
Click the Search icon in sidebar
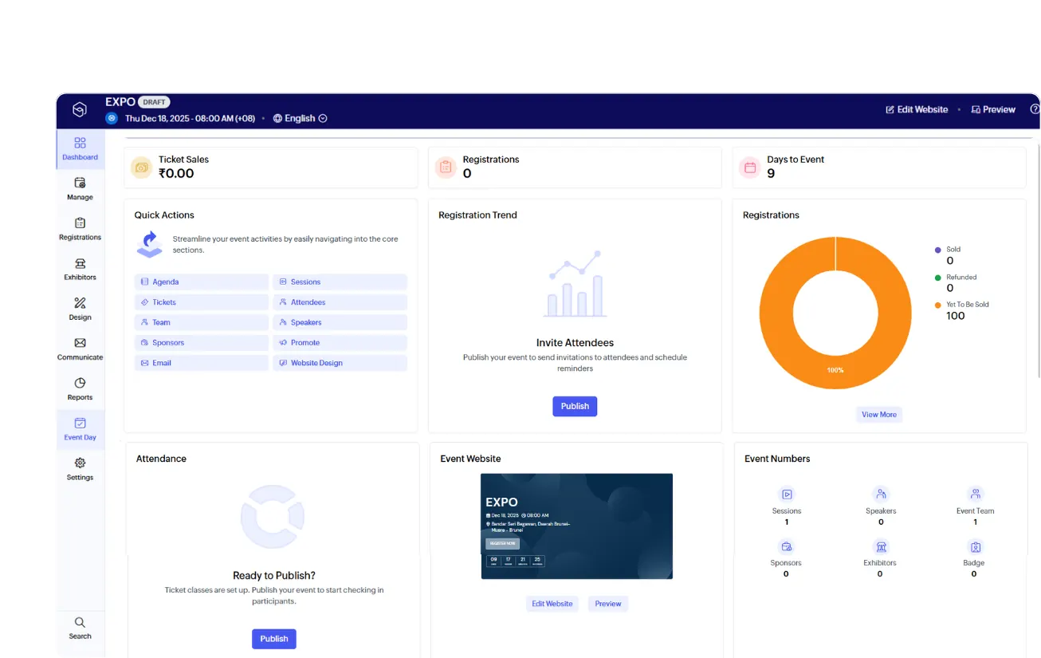(x=80, y=627)
